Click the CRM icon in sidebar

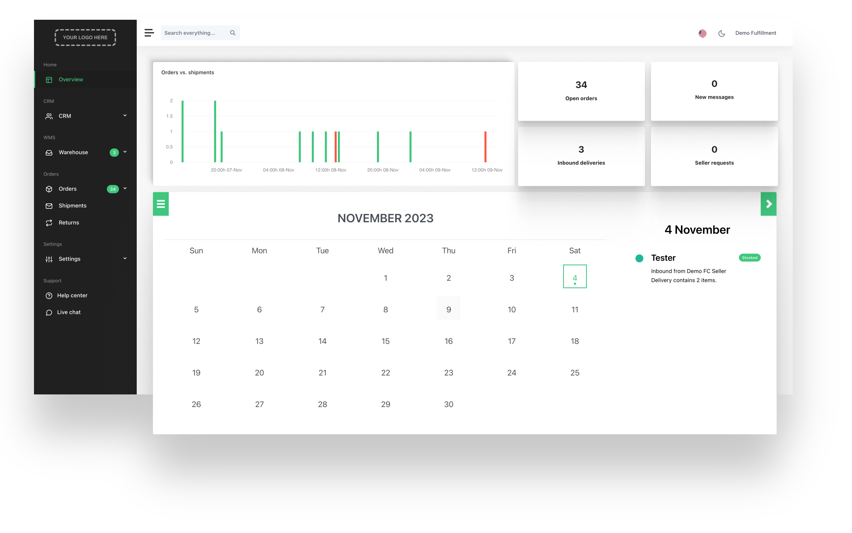tap(49, 115)
